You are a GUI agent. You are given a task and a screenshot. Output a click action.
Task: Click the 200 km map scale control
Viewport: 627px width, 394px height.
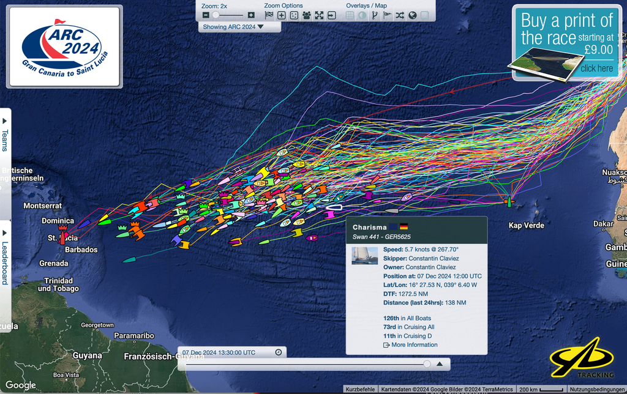(541, 389)
